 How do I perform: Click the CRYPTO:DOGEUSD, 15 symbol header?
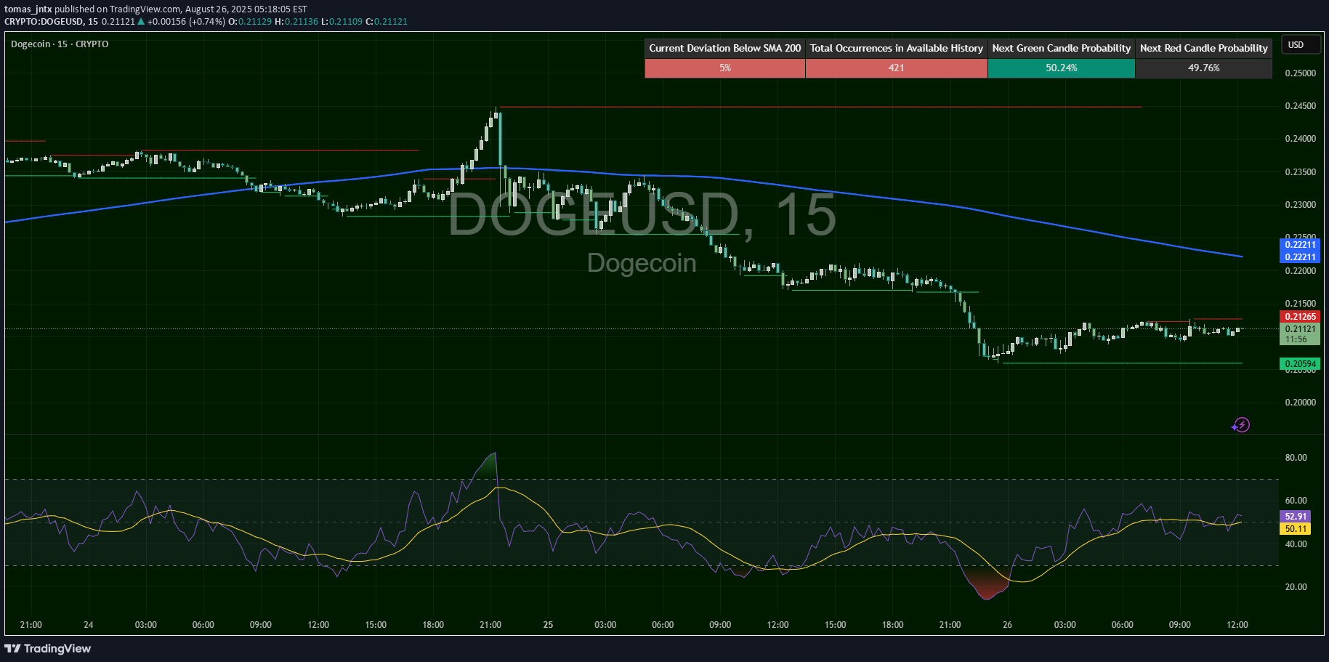pos(51,22)
